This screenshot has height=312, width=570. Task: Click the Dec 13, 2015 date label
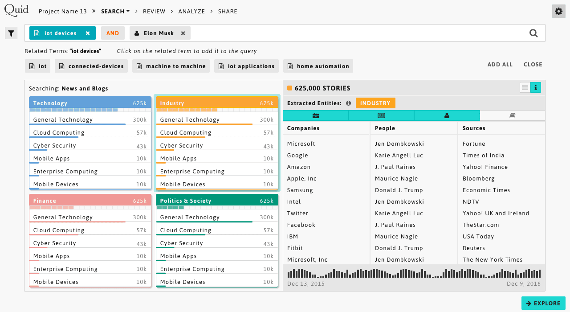tap(306, 284)
